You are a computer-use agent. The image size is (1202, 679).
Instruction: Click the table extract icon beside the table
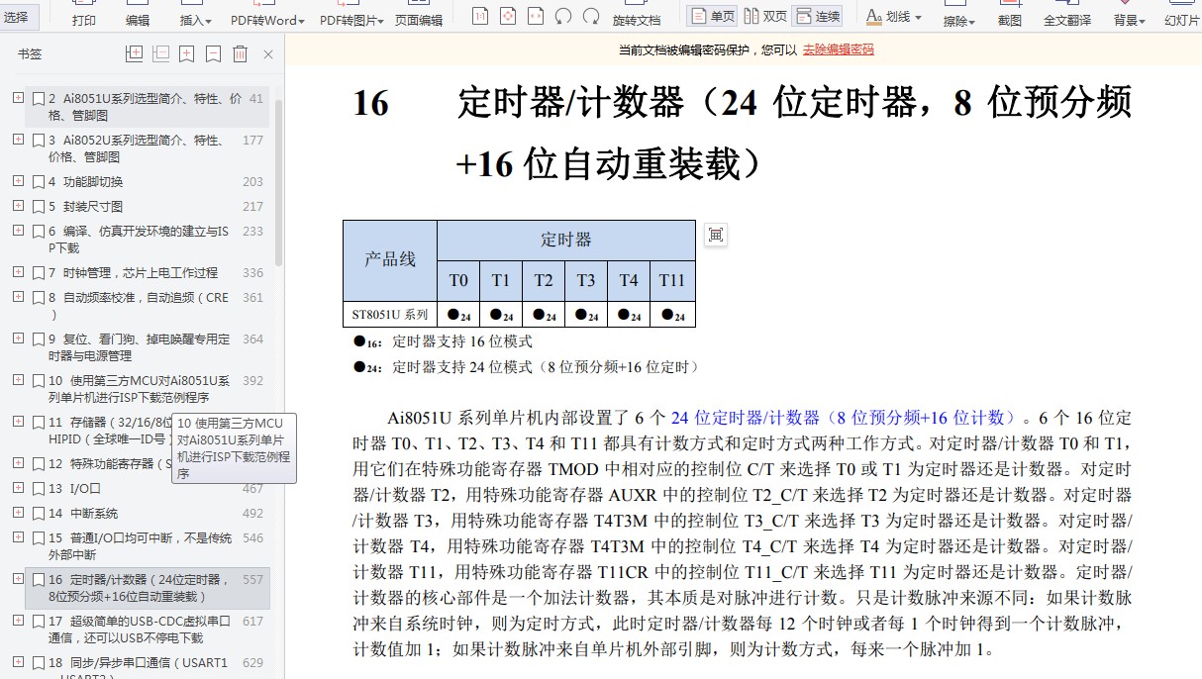coord(716,235)
